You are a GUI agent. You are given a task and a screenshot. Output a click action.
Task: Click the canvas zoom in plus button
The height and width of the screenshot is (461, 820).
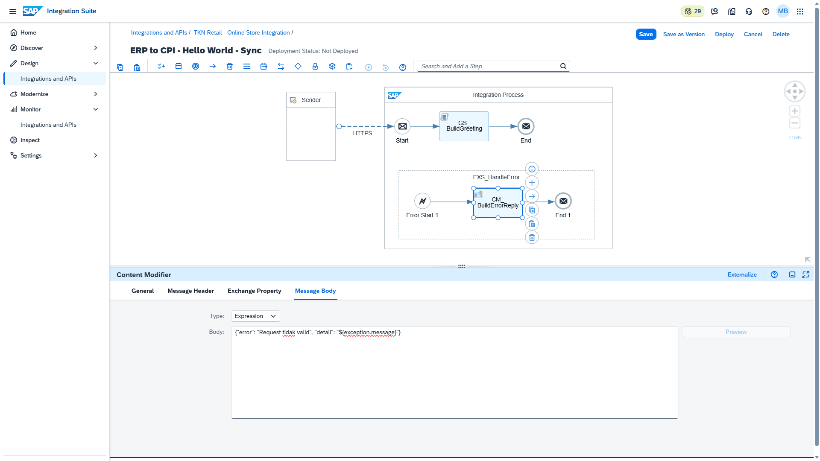[795, 111]
